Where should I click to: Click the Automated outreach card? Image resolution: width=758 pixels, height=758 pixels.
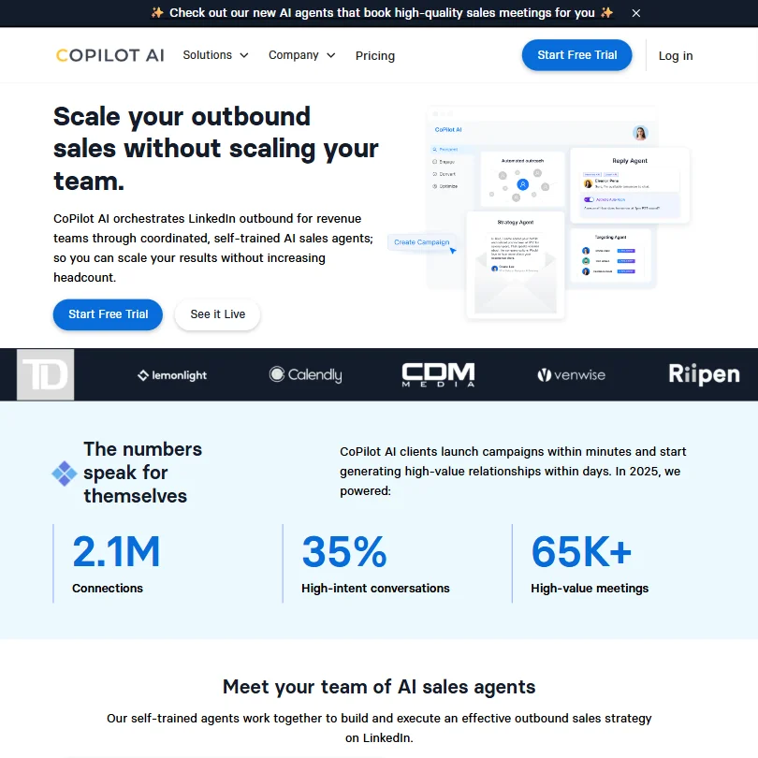(522, 180)
